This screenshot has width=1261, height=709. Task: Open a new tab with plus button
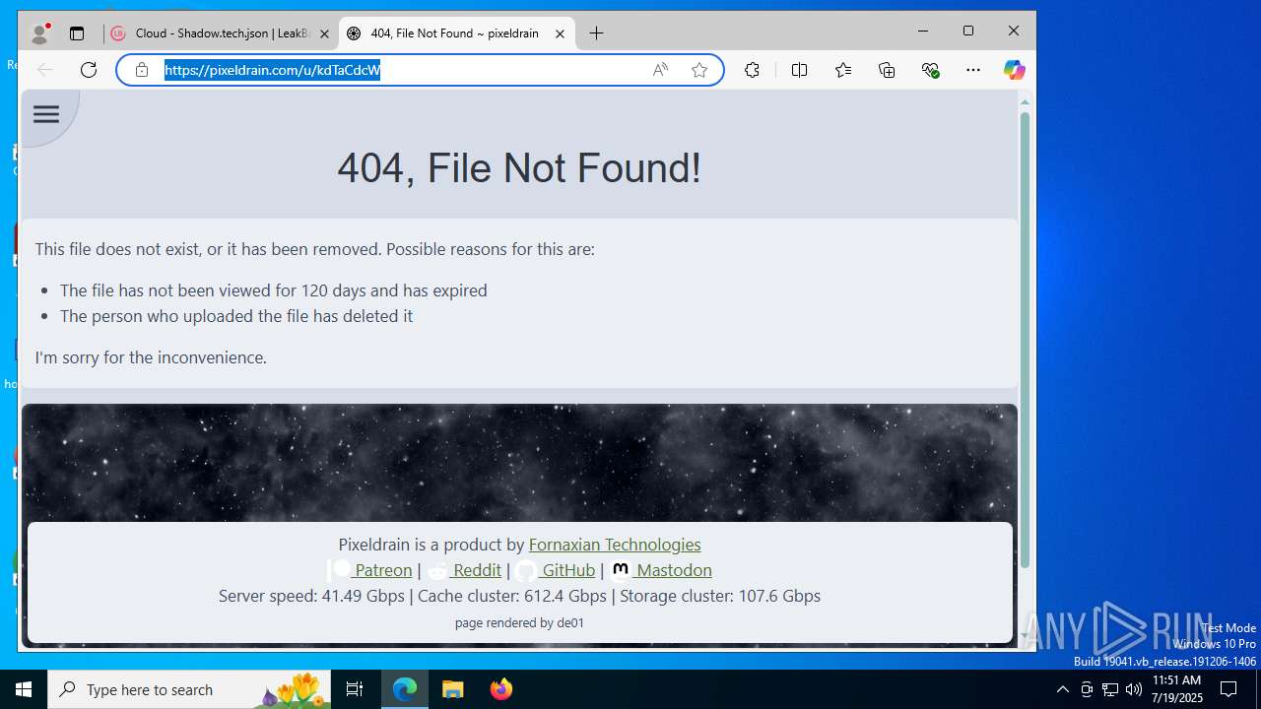point(597,33)
